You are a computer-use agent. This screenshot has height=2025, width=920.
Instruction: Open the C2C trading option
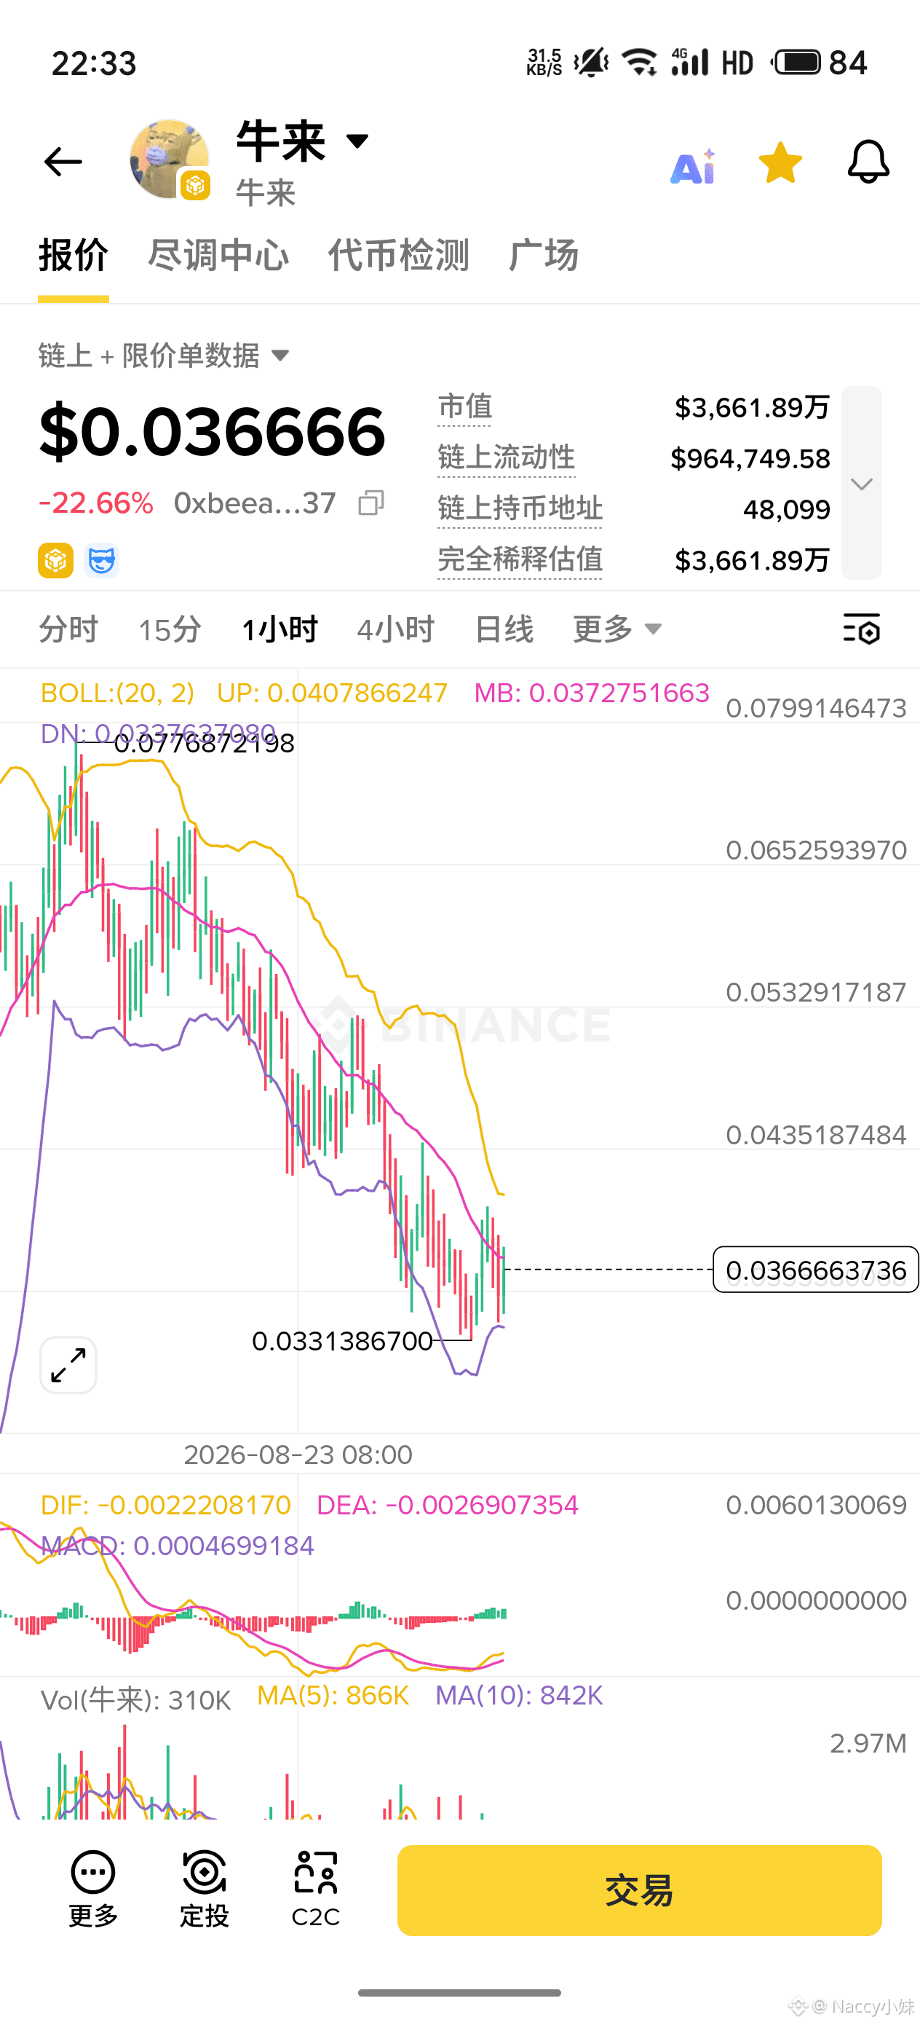click(316, 1890)
